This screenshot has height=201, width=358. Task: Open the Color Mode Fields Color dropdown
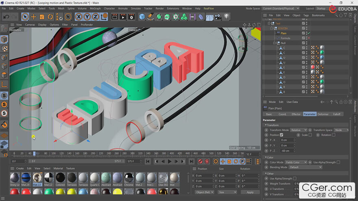point(296,162)
